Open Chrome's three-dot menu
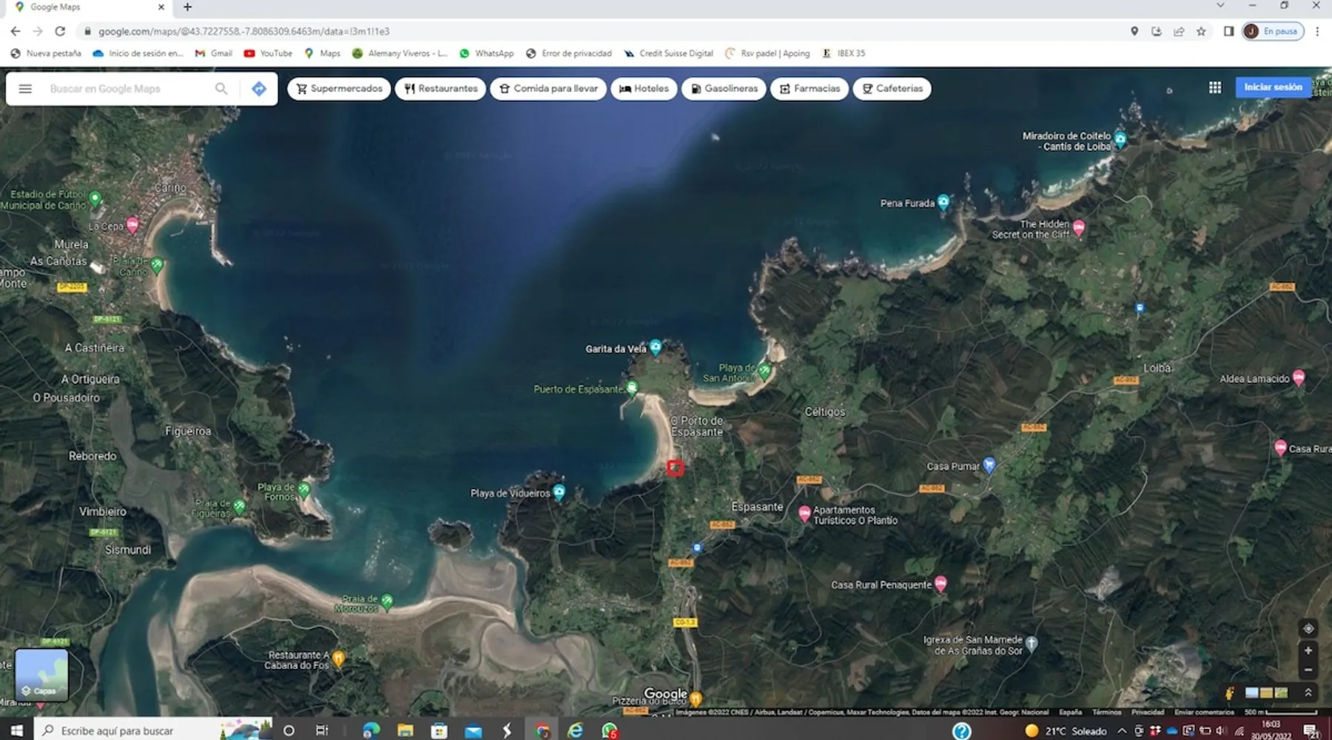1332x740 pixels. (x=1316, y=31)
